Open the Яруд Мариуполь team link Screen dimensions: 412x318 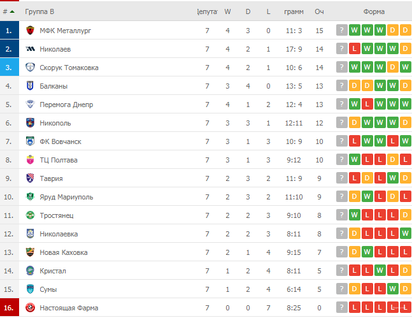click(66, 197)
